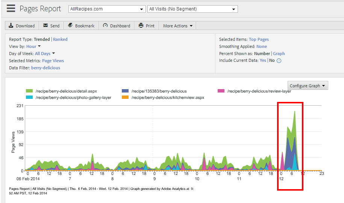This screenshot has width=344, height=203.
Task: Click the pink review-layer legend swatch
Action: (x=221, y=91)
